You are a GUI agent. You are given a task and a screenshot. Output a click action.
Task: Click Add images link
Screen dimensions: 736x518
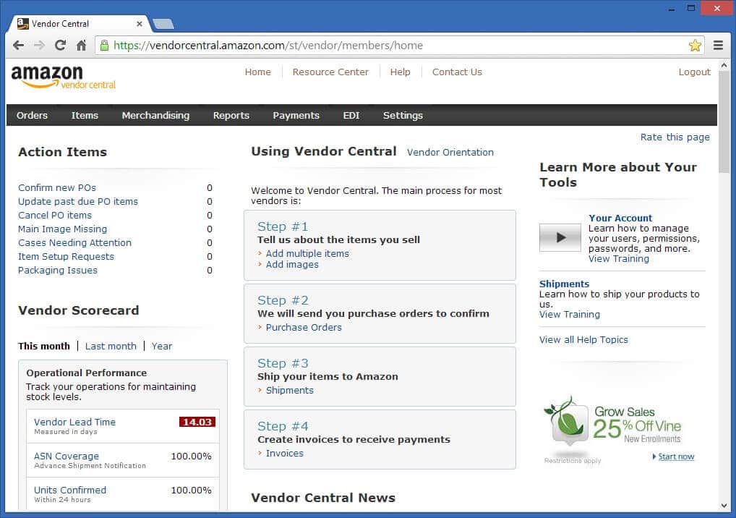tap(292, 265)
